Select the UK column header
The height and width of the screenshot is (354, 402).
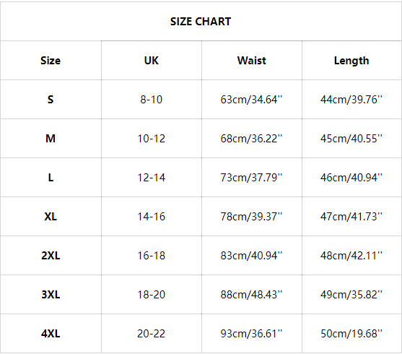(x=152, y=61)
